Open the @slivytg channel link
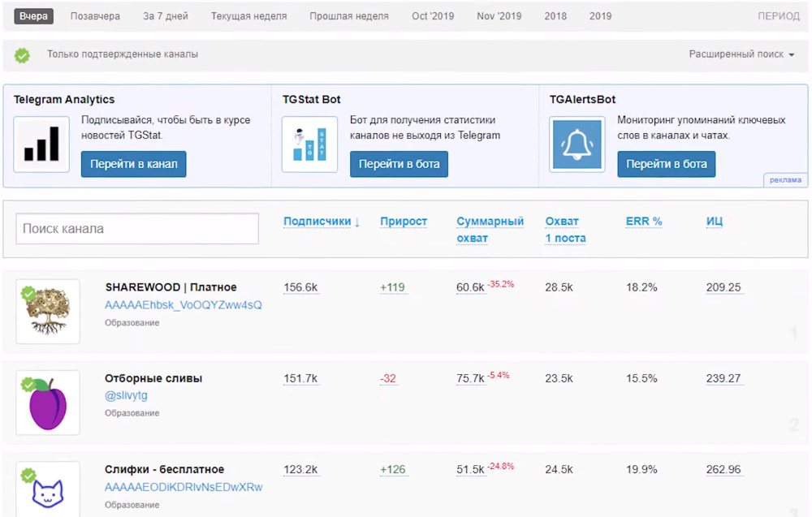812x517 pixels. pos(126,395)
